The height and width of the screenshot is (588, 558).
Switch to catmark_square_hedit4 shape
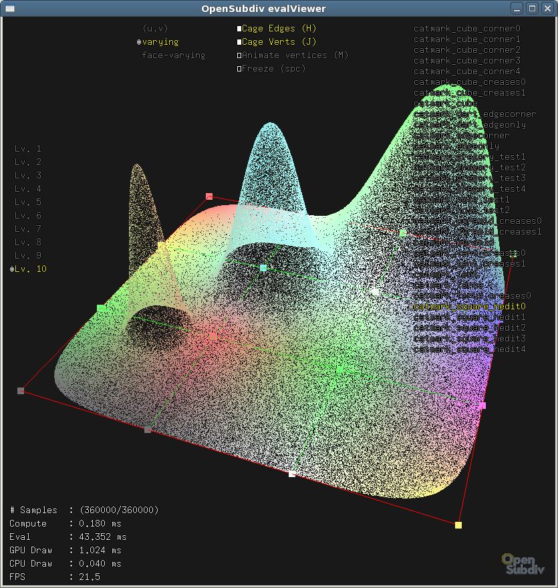click(x=469, y=349)
